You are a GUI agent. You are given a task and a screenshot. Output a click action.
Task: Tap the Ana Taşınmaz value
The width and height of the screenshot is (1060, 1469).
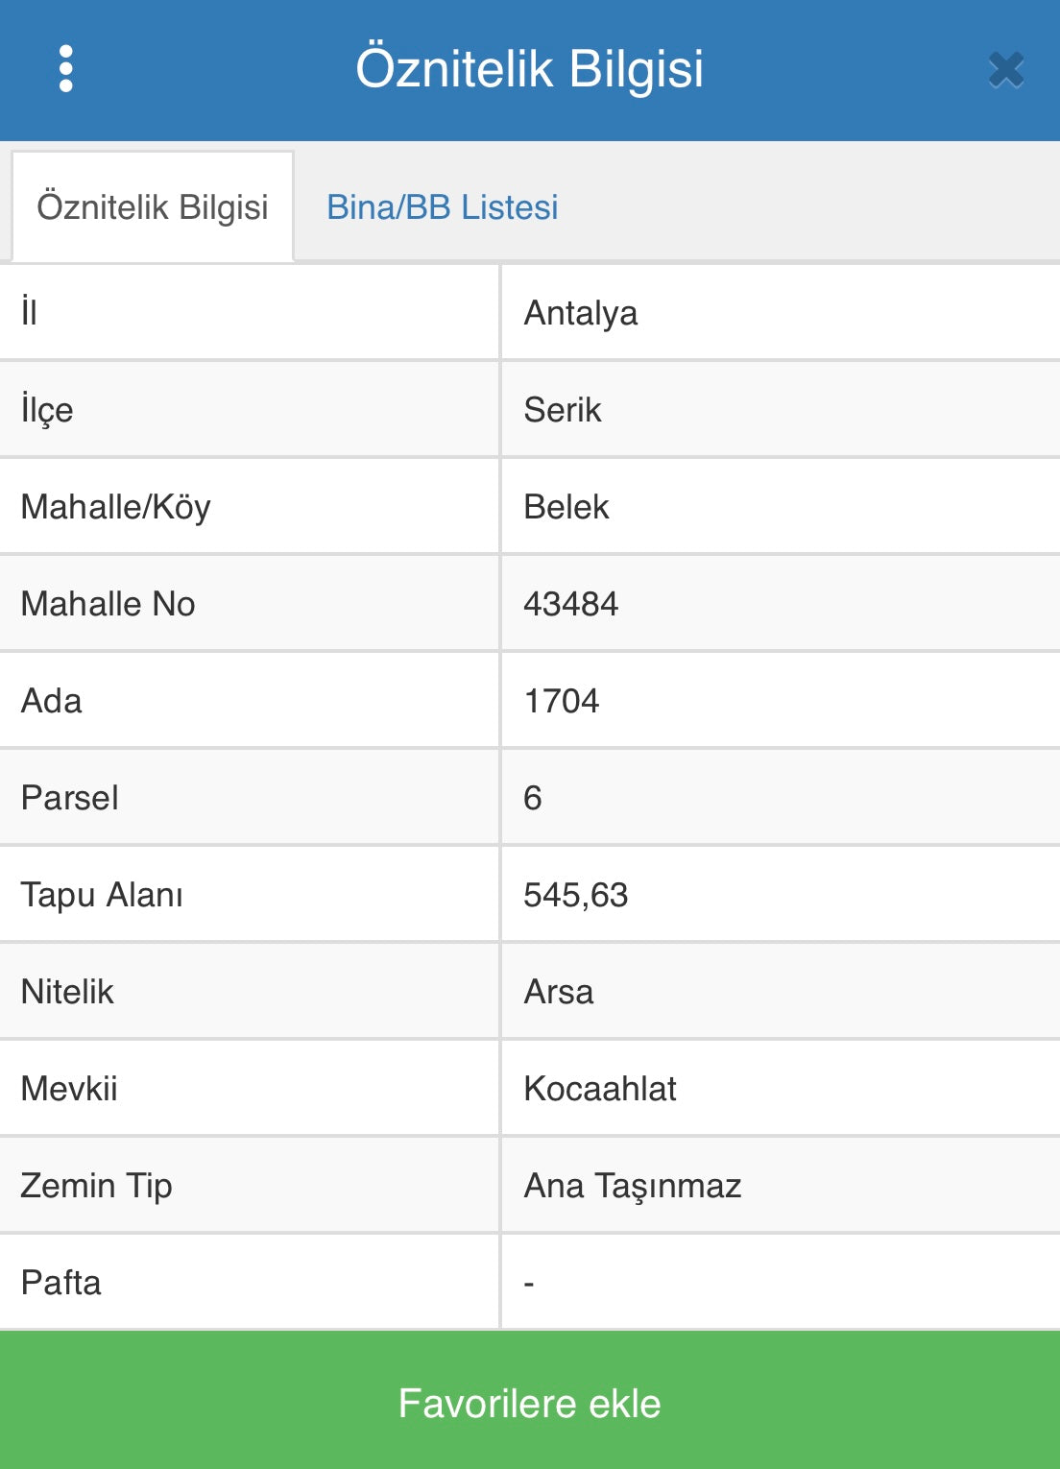point(632,1186)
